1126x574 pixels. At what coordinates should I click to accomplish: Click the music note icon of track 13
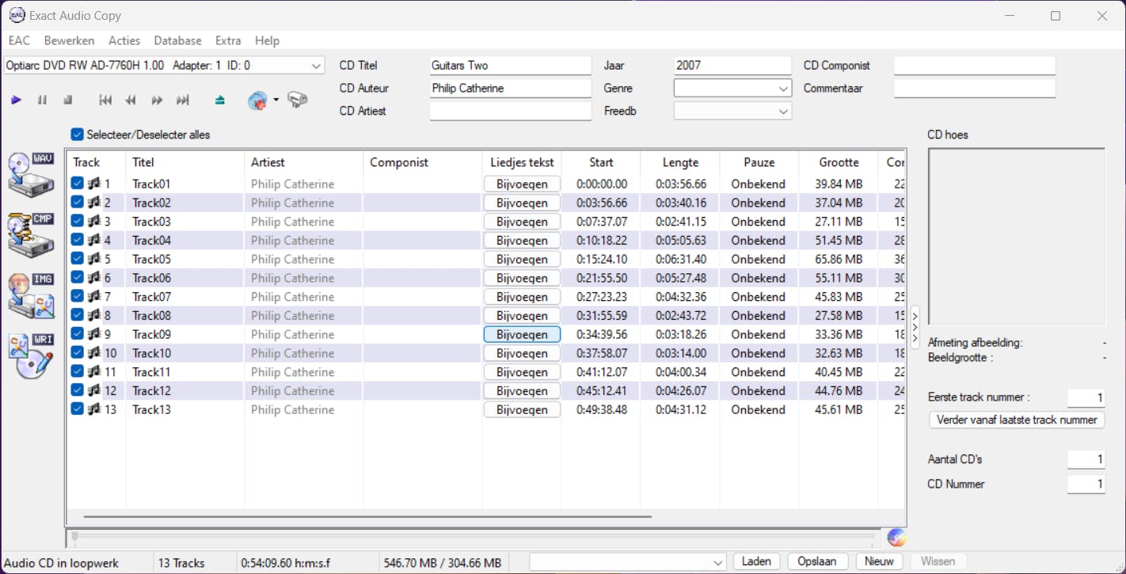[94, 409]
